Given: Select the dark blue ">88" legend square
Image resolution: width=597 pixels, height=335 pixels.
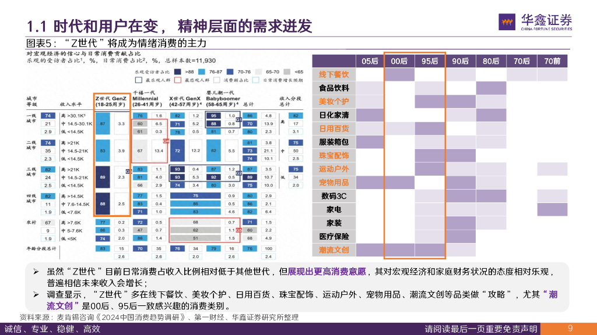Looking at the screenshot, I should (x=178, y=72).
